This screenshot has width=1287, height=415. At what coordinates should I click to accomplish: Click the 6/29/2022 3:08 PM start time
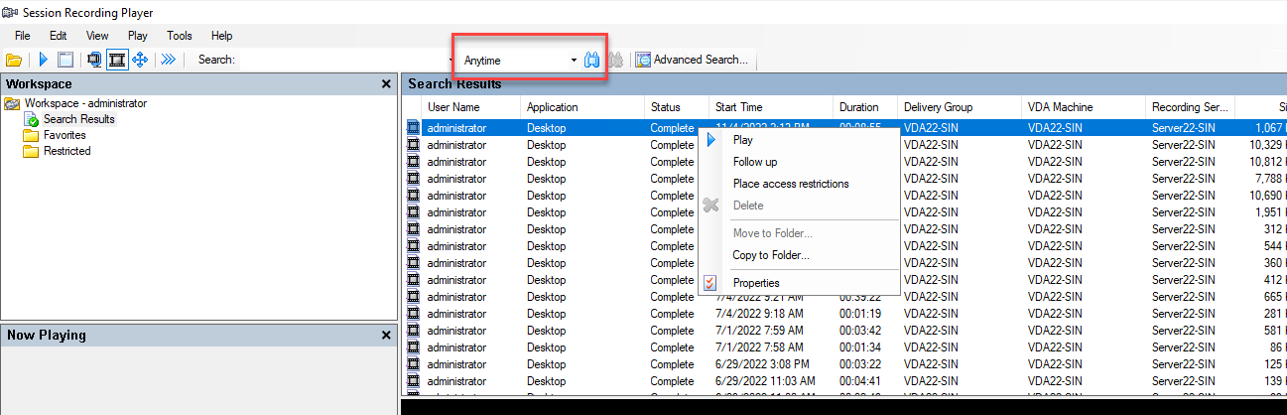point(760,364)
